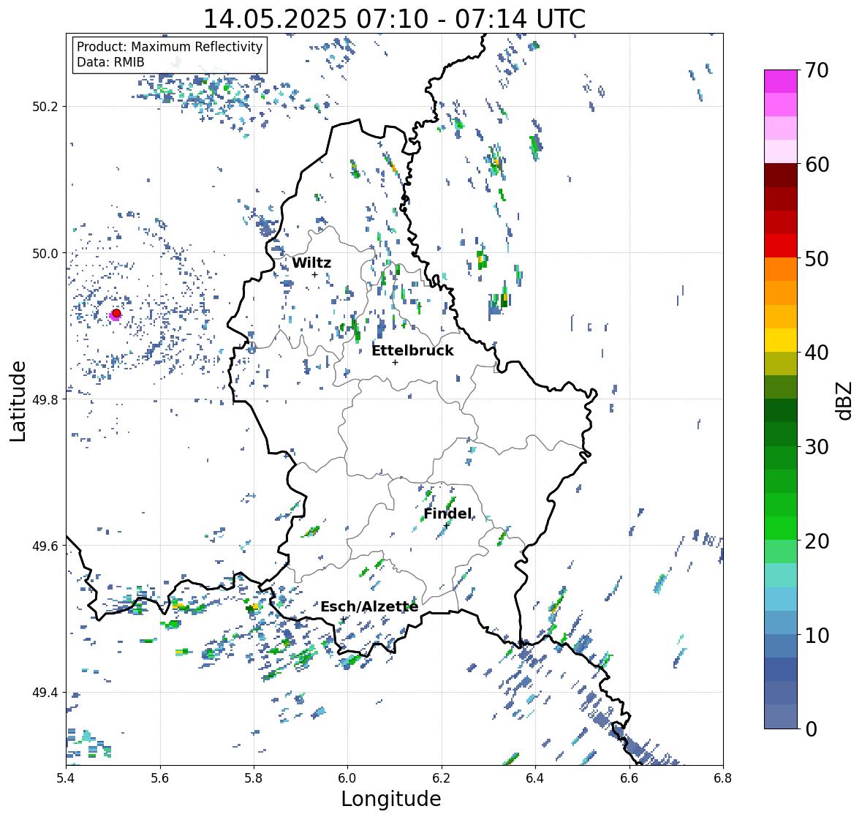
Task: Select the title '14.05.2025 07:10 - 07:14 UTC'
Action: coord(394,19)
